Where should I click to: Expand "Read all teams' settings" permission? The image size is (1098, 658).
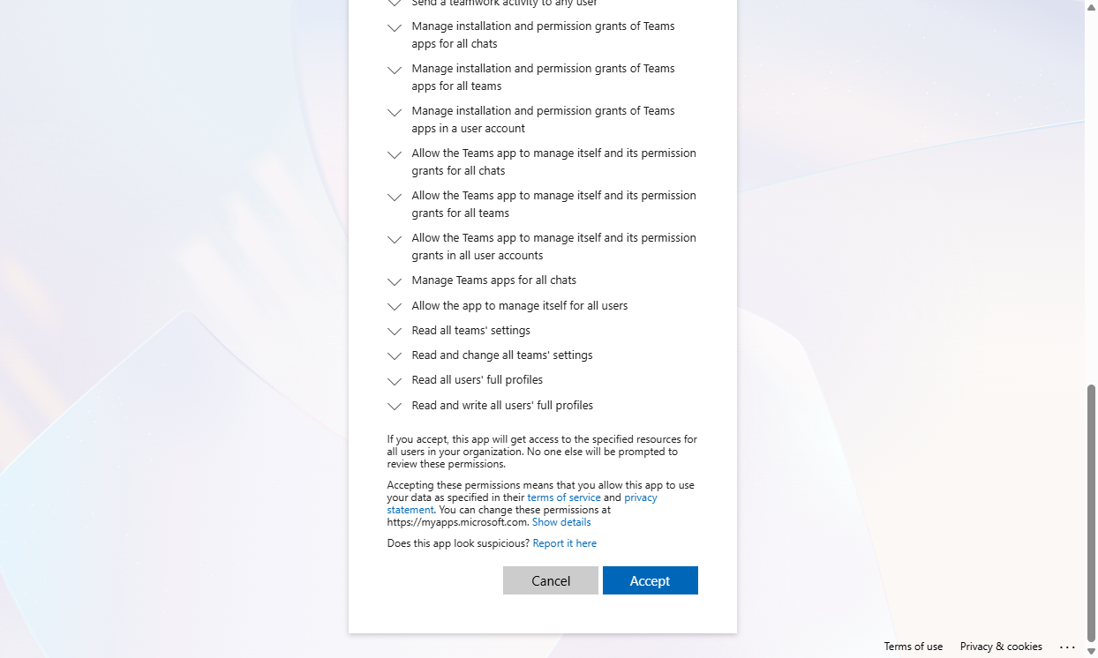tap(395, 333)
